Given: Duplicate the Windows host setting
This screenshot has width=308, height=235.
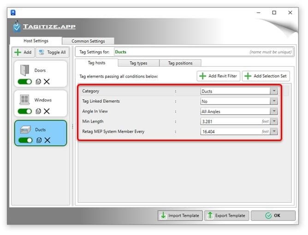Looking at the screenshot, I should [x=38, y=112].
